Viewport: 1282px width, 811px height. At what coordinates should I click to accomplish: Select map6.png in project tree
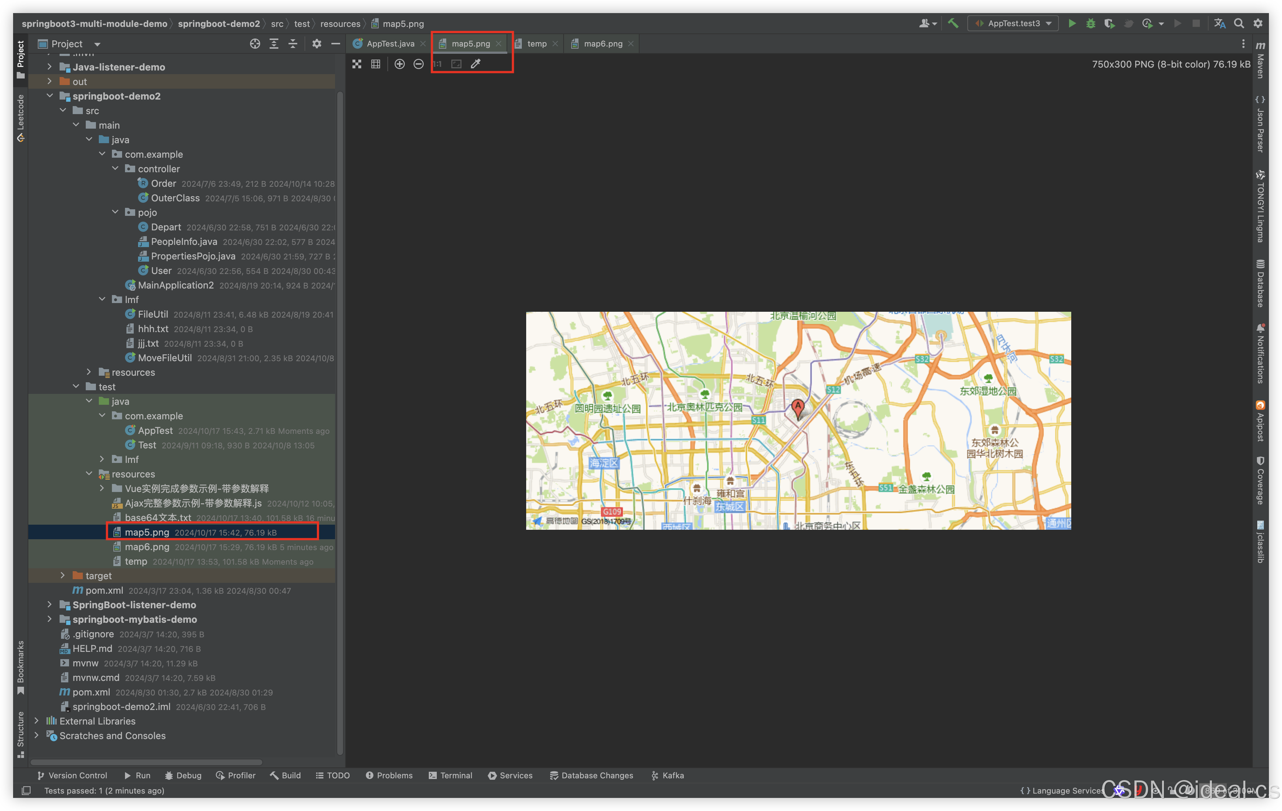tap(147, 547)
